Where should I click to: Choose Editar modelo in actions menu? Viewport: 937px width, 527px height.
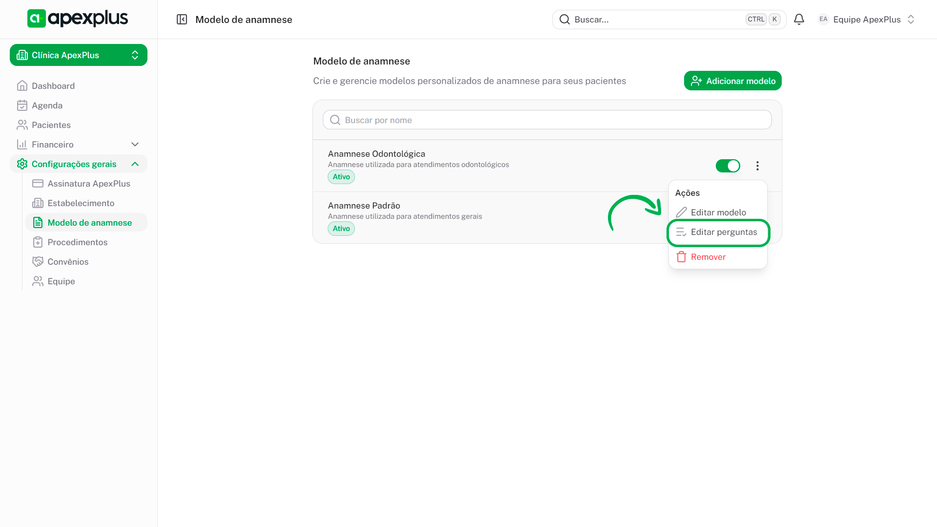(718, 212)
